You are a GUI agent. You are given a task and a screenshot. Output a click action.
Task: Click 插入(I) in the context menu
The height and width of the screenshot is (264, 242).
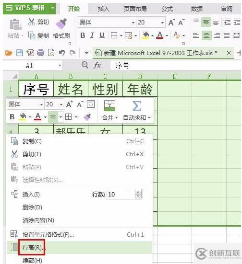[x=31, y=195]
